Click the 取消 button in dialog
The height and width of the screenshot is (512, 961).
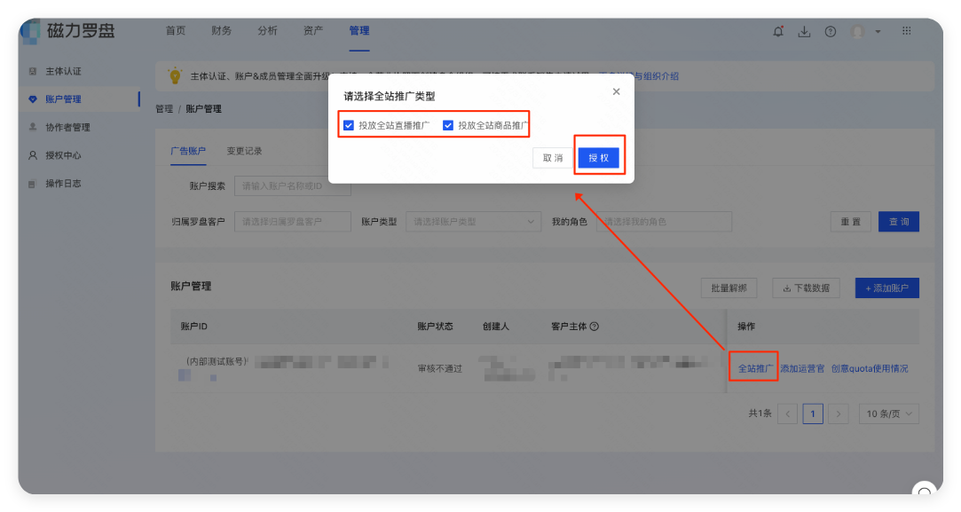(553, 158)
